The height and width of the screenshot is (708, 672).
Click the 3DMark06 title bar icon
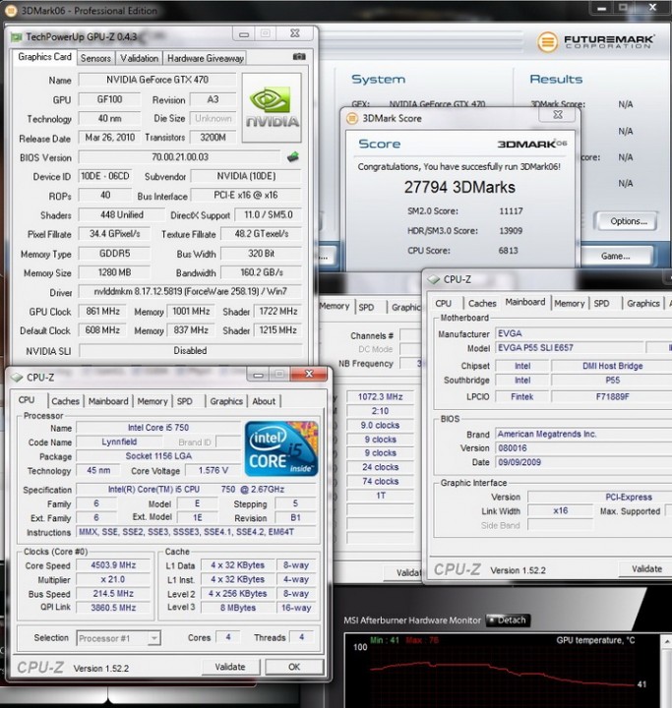pos(11,11)
